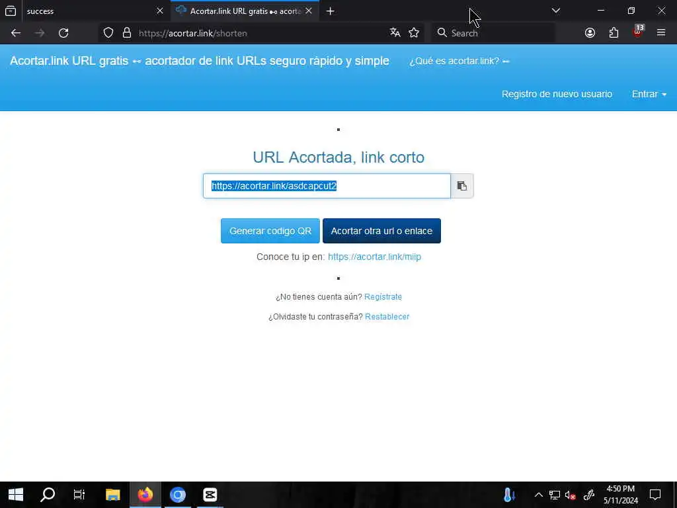
Task: Show hidden system tray icons
Action: point(538,495)
